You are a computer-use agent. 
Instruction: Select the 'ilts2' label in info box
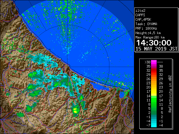tap(140, 11)
